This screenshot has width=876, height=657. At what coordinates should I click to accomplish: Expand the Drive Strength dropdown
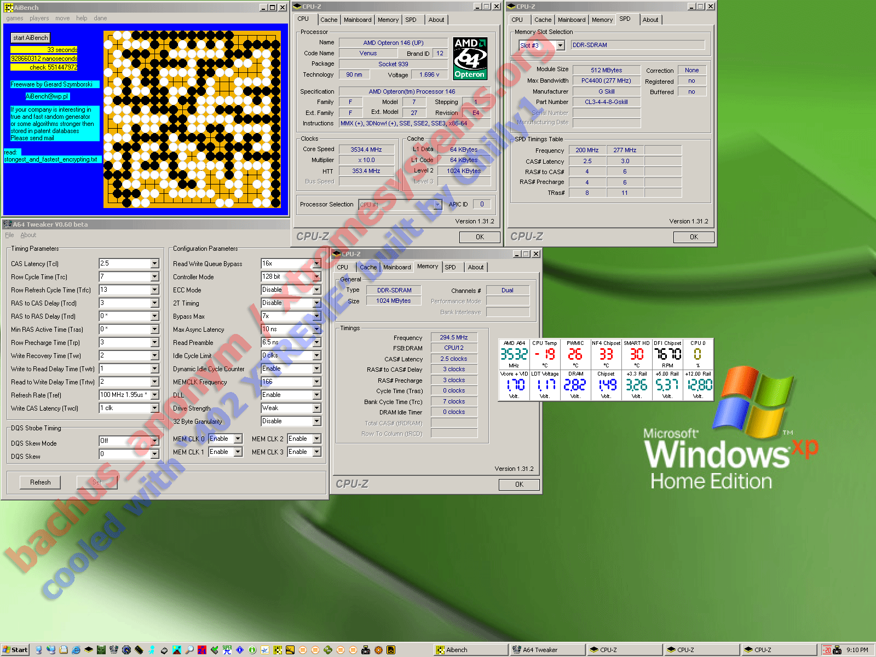pos(317,408)
